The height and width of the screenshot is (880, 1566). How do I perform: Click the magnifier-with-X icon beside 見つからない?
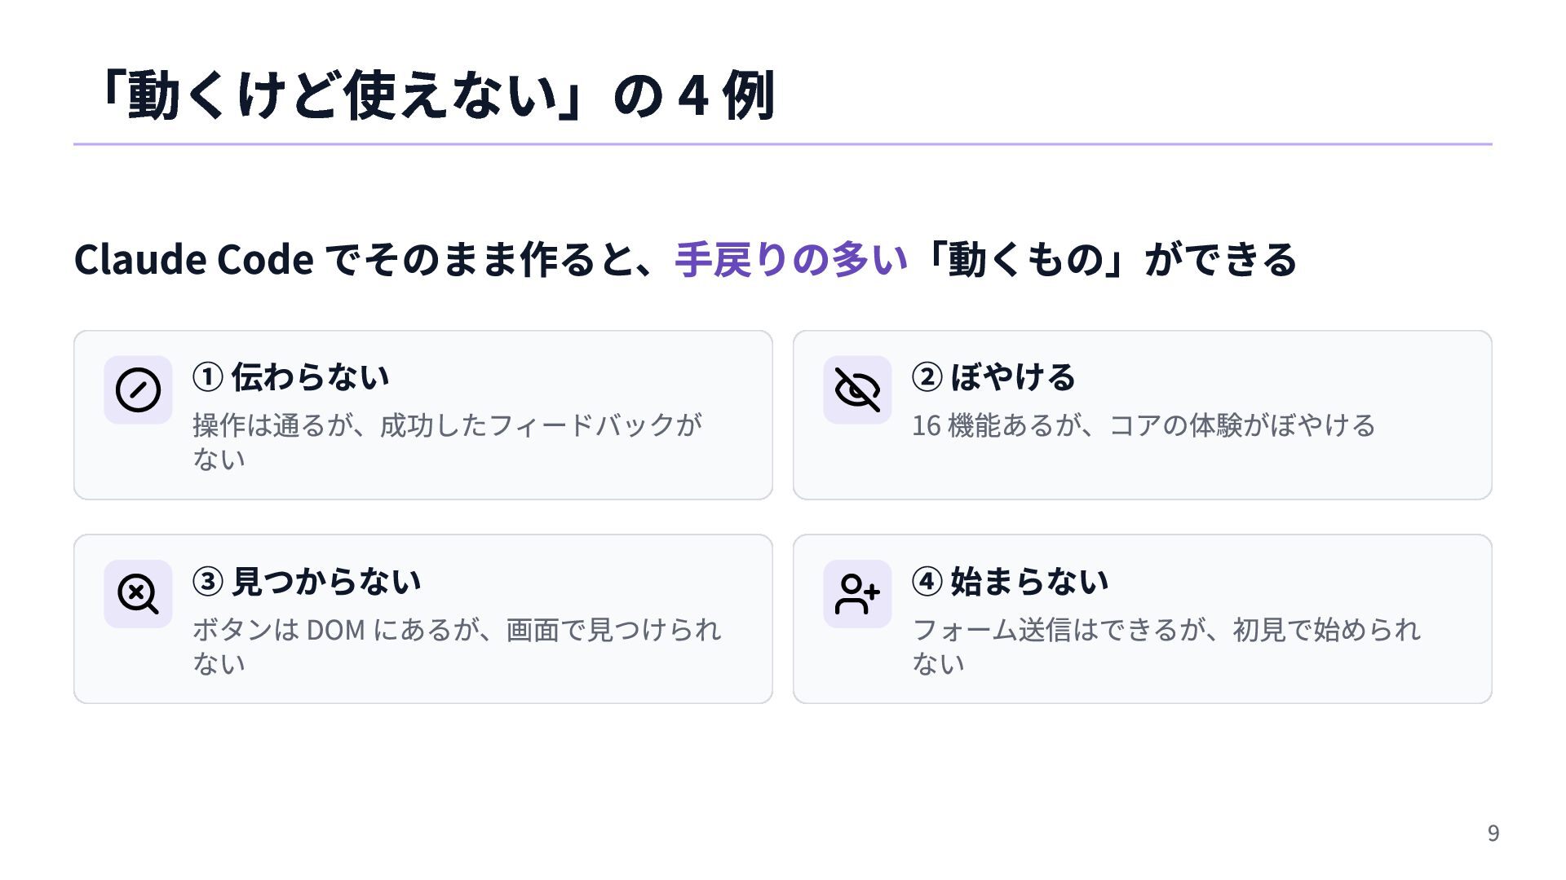138,593
